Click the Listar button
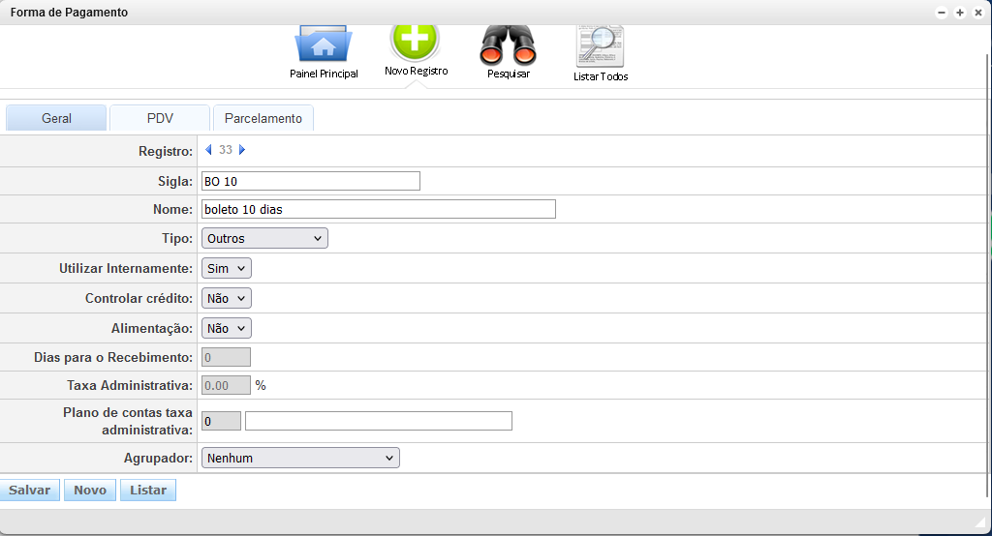The image size is (992, 536). 148,491
